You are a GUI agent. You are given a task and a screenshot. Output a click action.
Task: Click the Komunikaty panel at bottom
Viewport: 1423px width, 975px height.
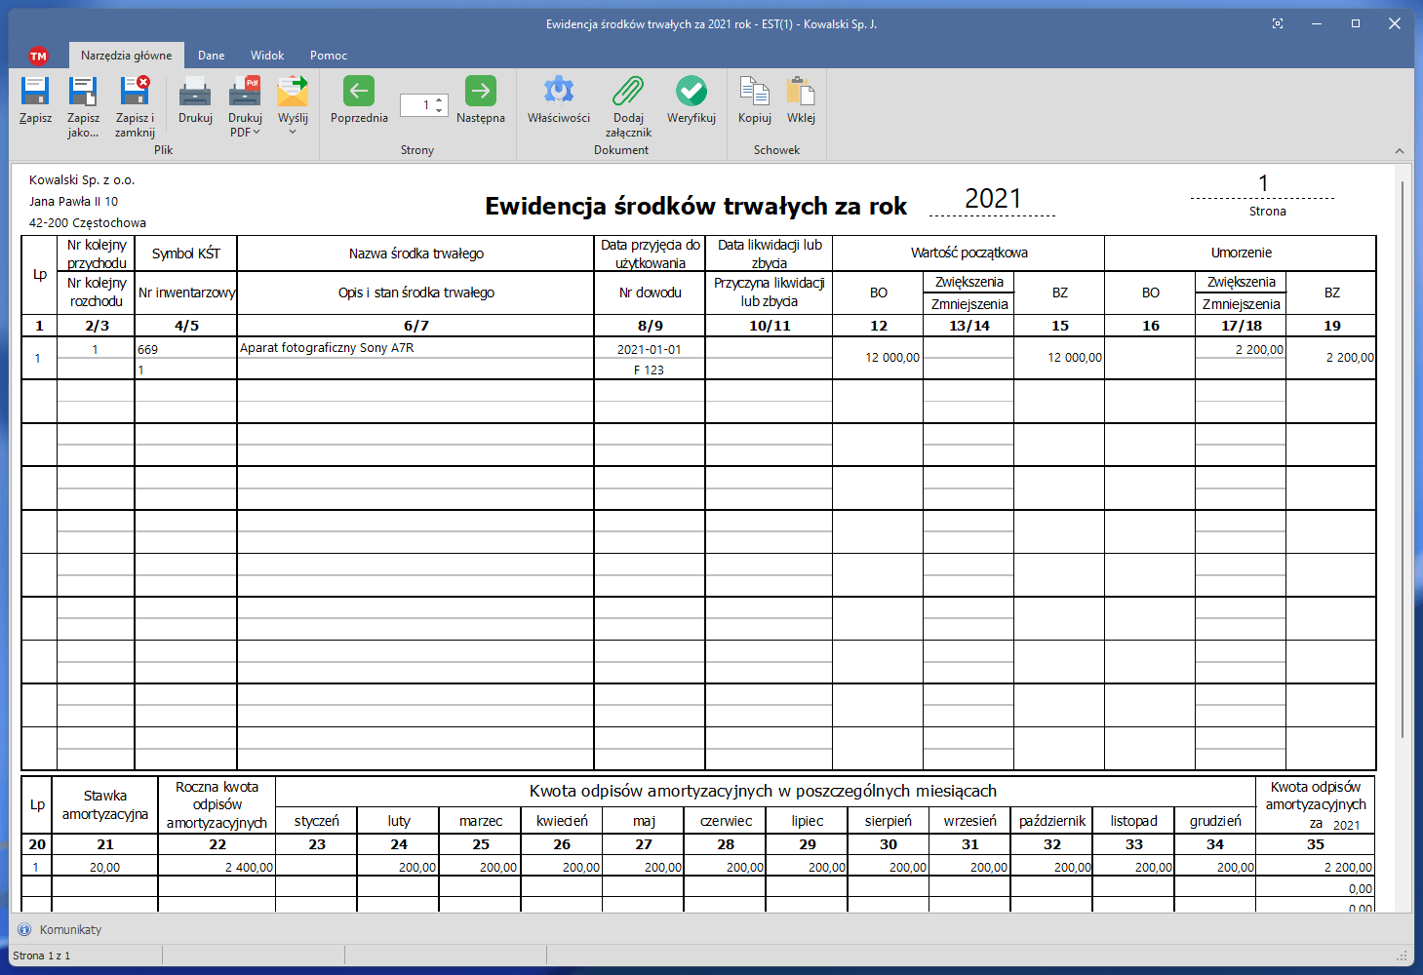click(x=70, y=929)
